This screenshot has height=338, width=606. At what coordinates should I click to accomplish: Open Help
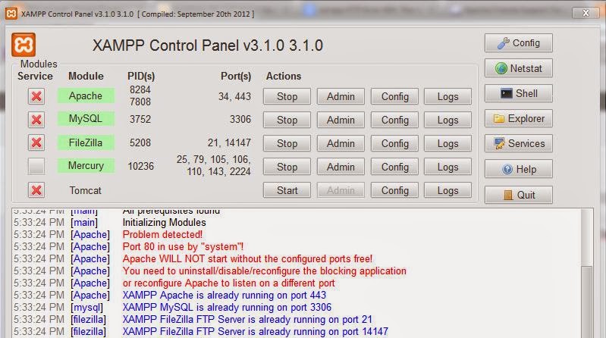(x=518, y=169)
